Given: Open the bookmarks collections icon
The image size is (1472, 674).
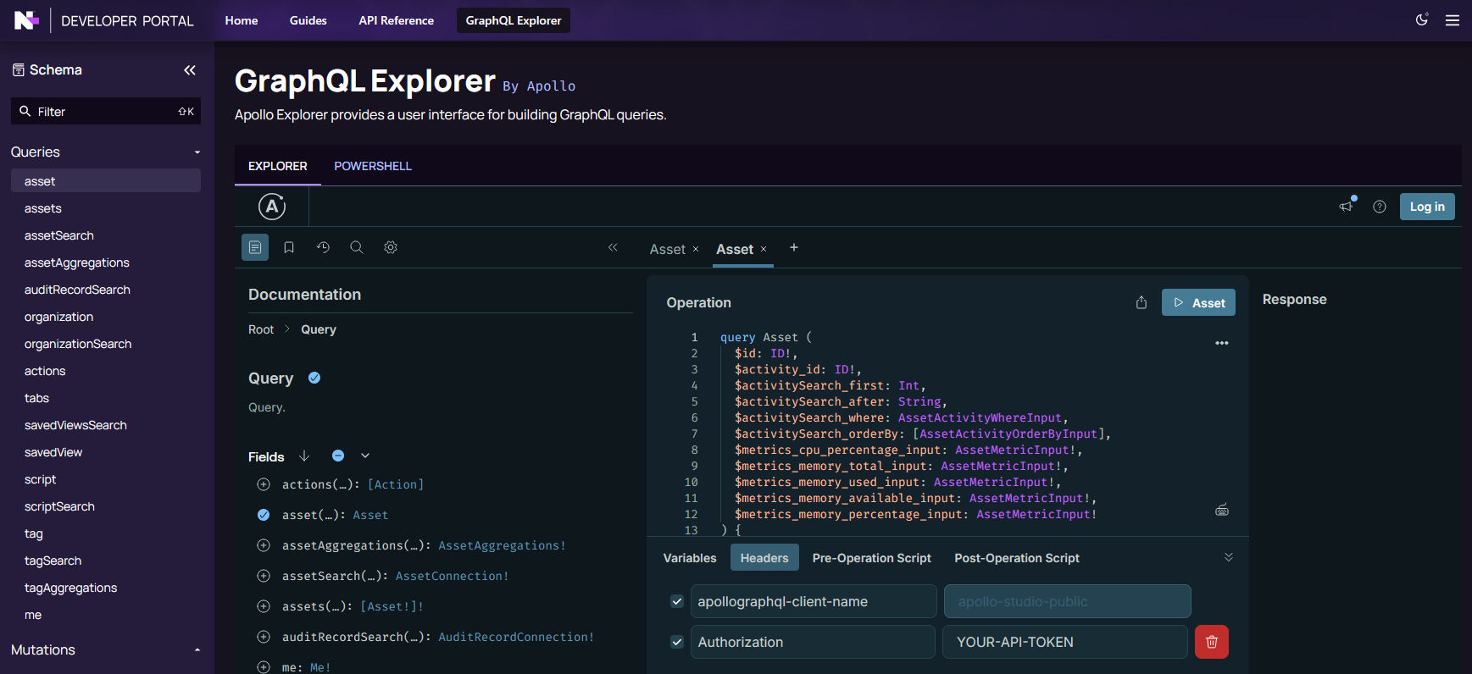Looking at the screenshot, I should 289,247.
